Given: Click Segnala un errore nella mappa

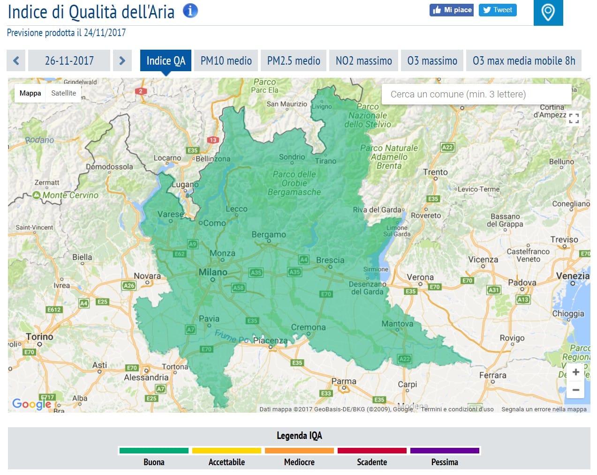Looking at the screenshot, I should pyautogui.click(x=544, y=409).
